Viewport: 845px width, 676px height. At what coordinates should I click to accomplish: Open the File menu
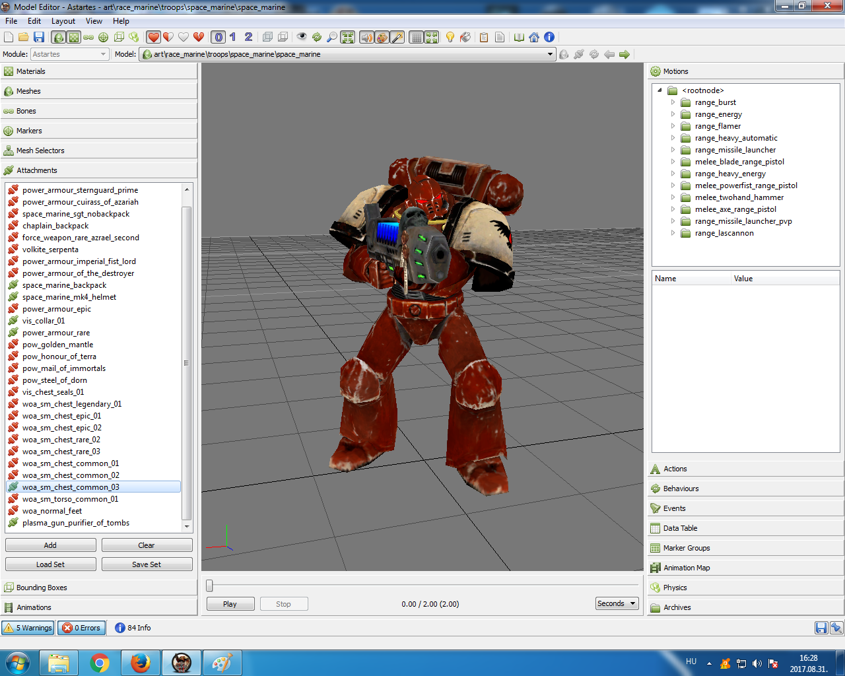coord(11,21)
